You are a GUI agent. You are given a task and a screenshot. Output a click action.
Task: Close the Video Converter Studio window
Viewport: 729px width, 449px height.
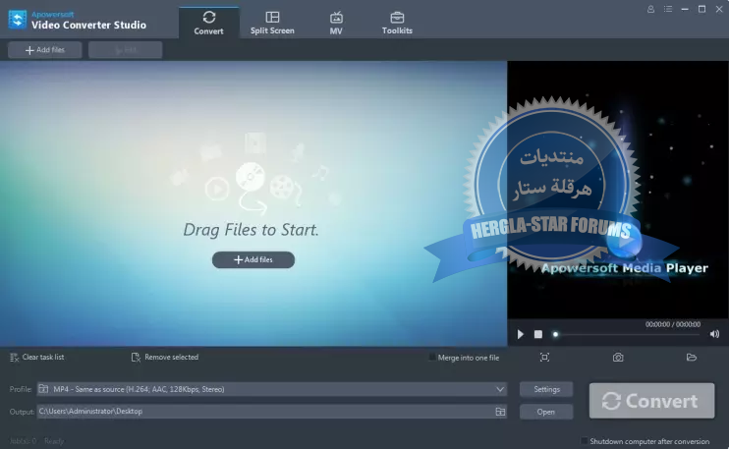[x=719, y=9]
